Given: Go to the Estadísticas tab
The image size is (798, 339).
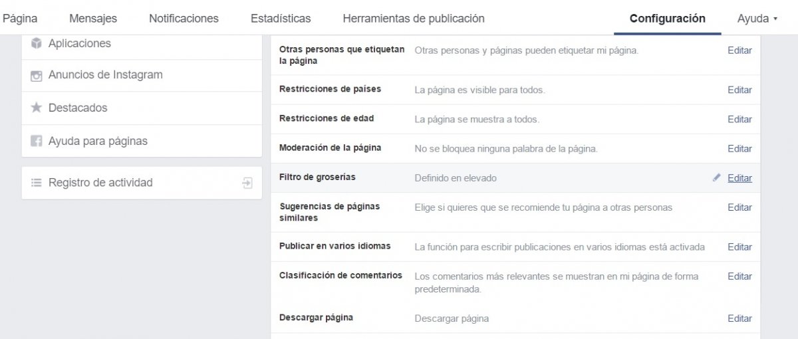Looking at the screenshot, I should click(x=281, y=19).
